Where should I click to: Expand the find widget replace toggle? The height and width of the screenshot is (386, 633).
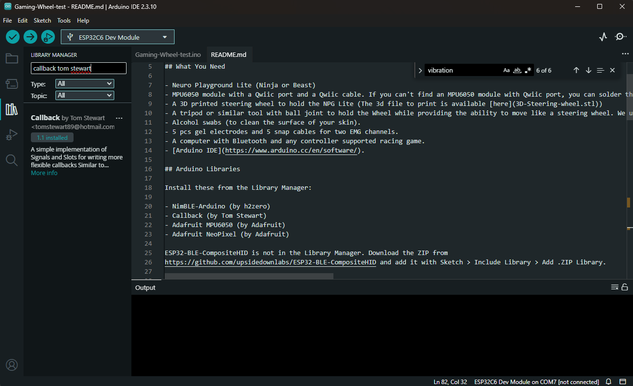point(420,70)
